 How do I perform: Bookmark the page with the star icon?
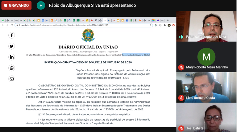coord(150,25)
